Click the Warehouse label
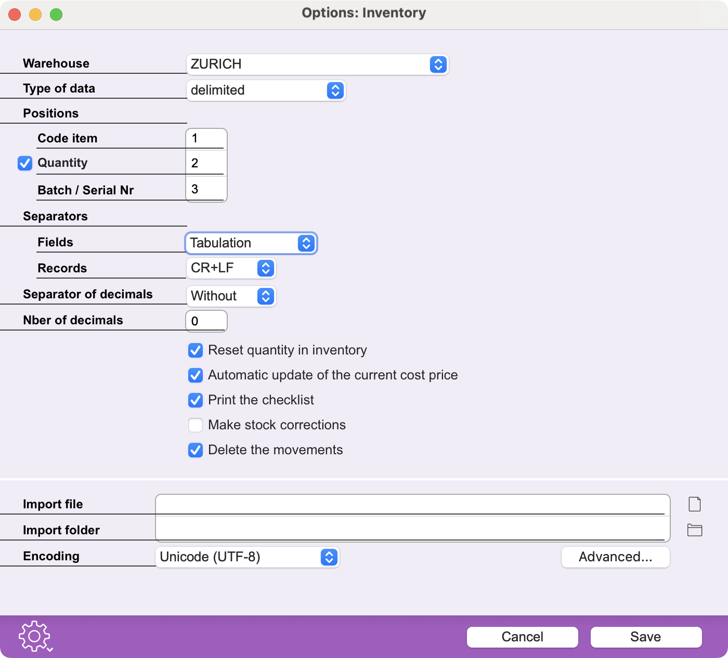 [56, 63]
